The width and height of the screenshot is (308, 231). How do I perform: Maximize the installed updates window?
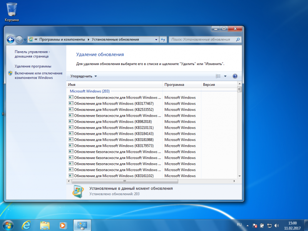224,28
